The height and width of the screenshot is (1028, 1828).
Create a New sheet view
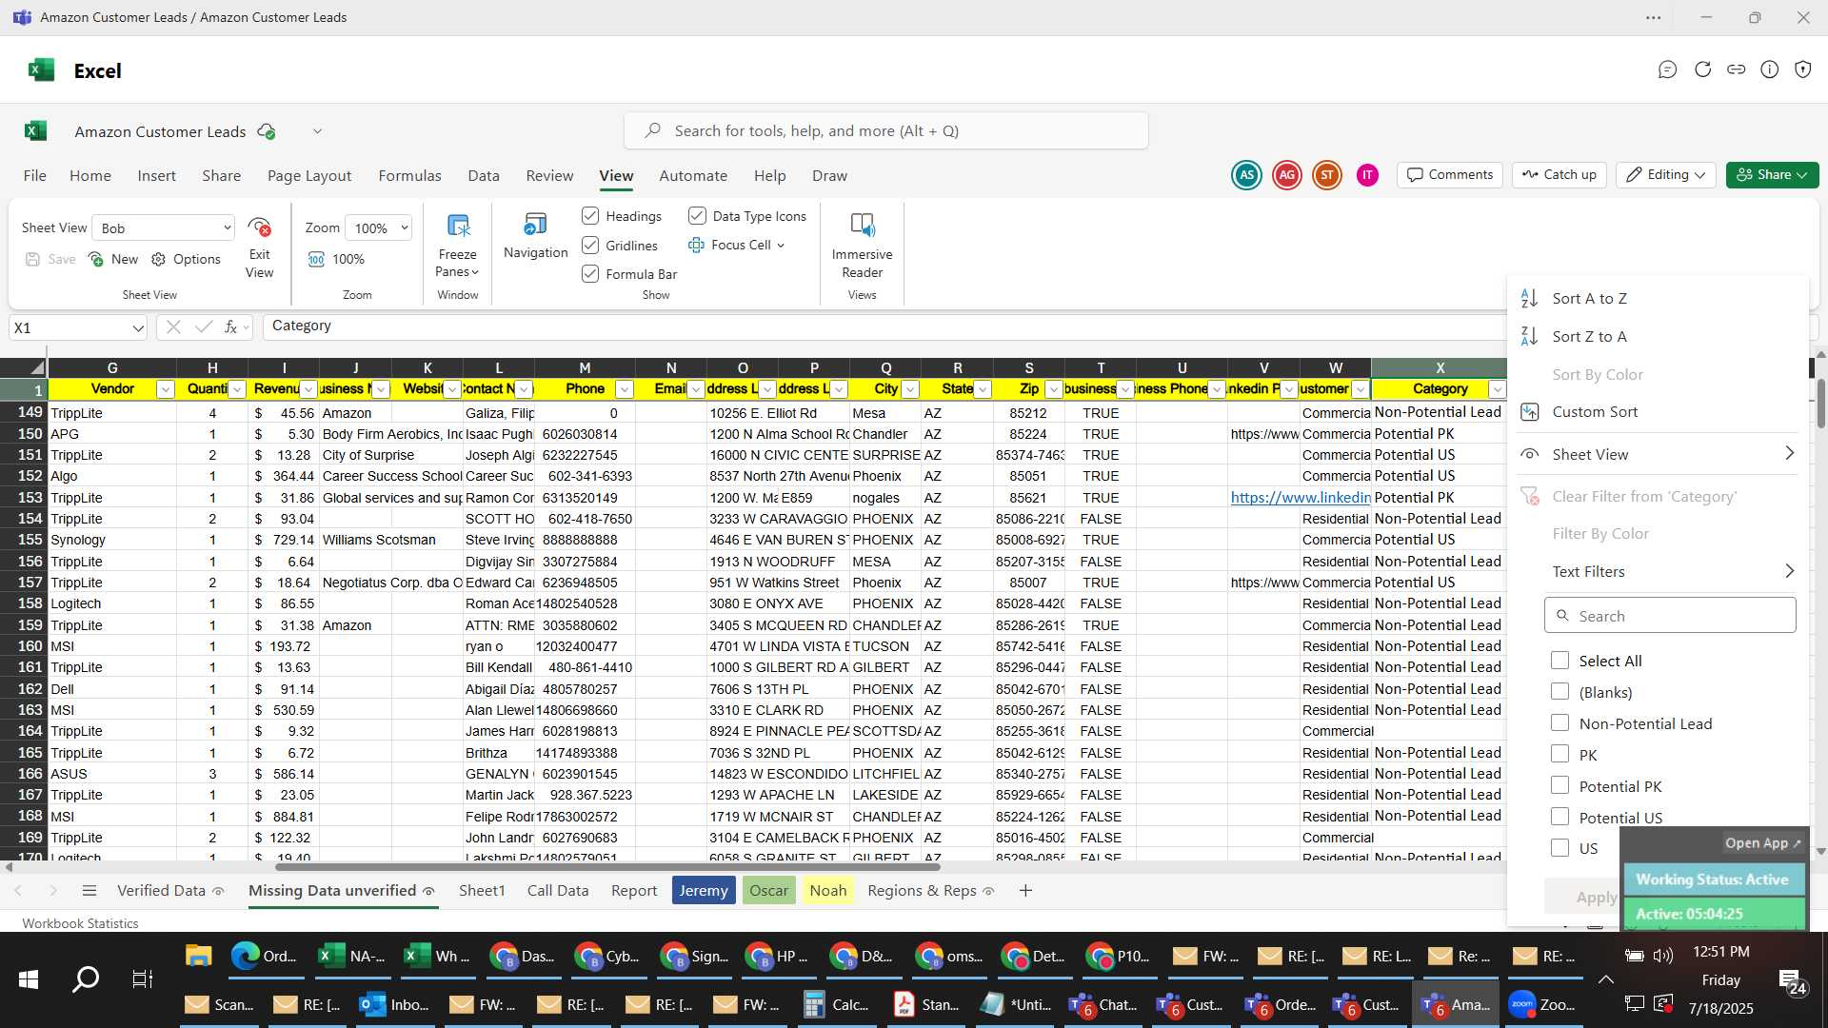[112, 259]
